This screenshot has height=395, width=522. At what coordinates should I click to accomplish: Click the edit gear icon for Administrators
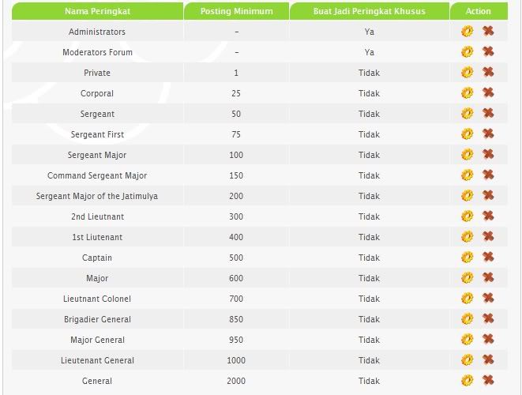tap(467, 32)
